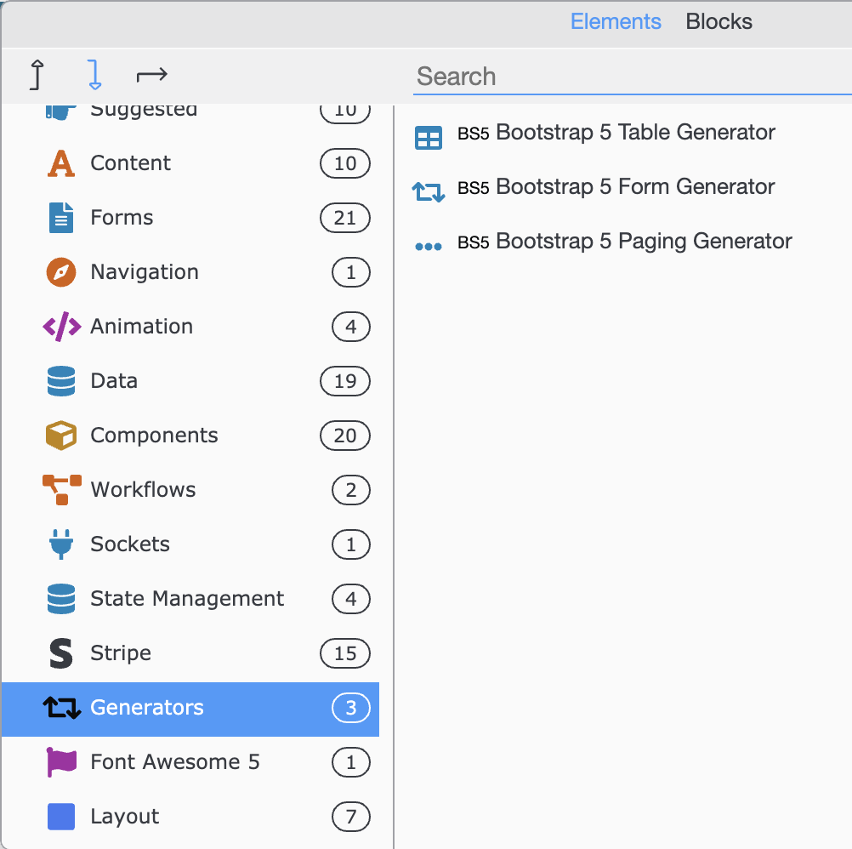This screenshot has width=852, height=849.
Task: Click the purple flag Font Awesome icon
Action: click(x=61, y=762)
